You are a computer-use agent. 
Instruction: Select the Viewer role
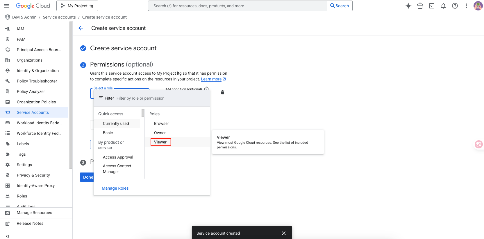click(160, 142)
